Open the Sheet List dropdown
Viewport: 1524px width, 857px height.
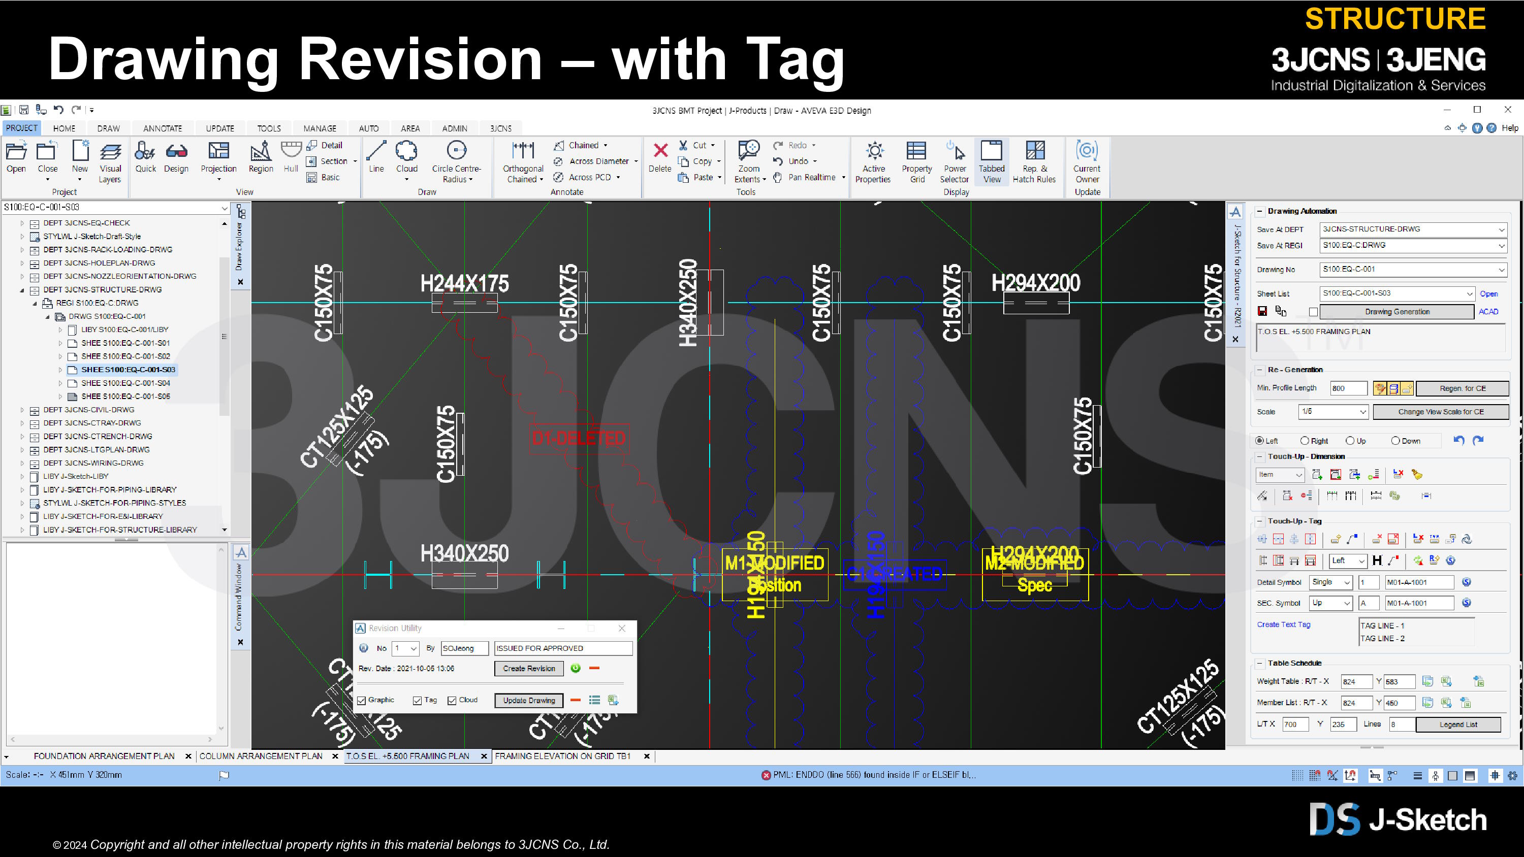click(x=1469, y=294)
